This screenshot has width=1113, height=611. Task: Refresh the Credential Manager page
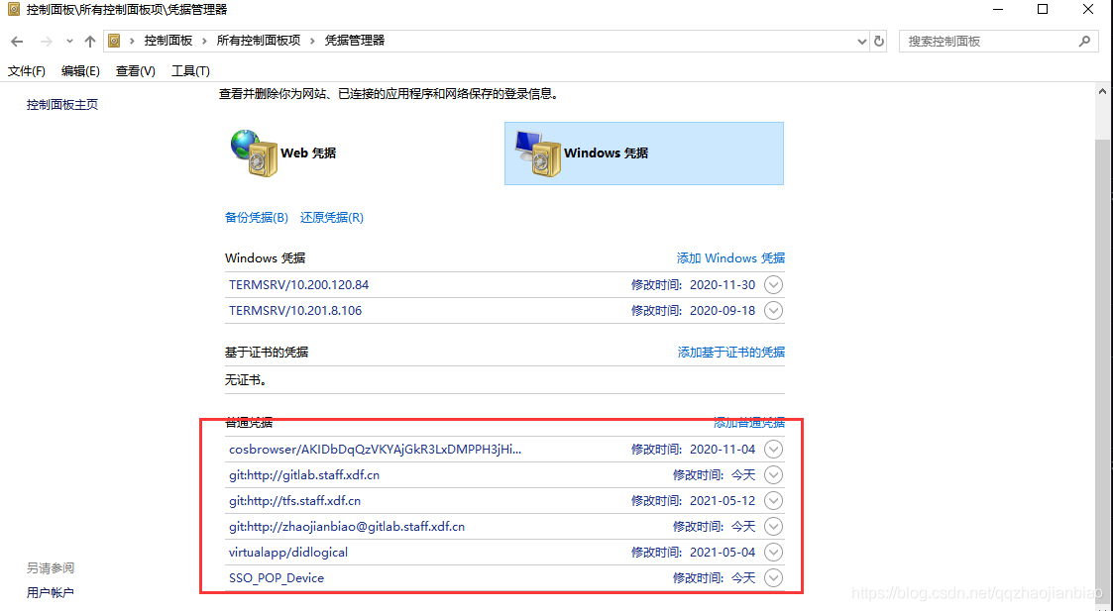pyautogui.click(x=879, y=42)
